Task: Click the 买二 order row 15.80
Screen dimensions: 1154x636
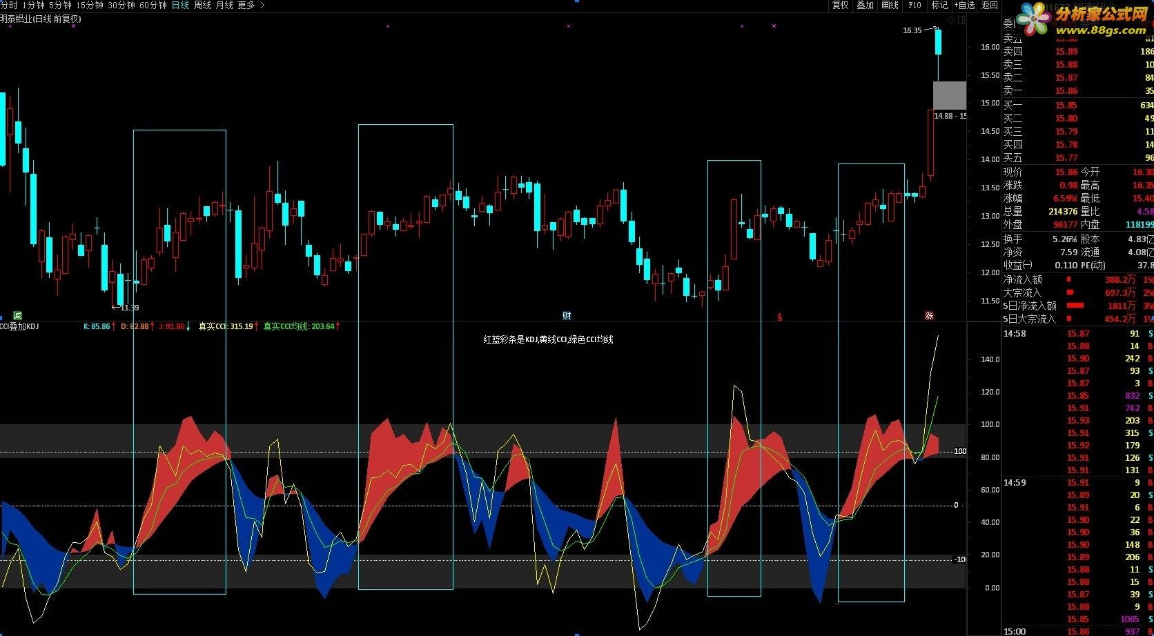Action: pyautogui.click(x=1077, y=118)
